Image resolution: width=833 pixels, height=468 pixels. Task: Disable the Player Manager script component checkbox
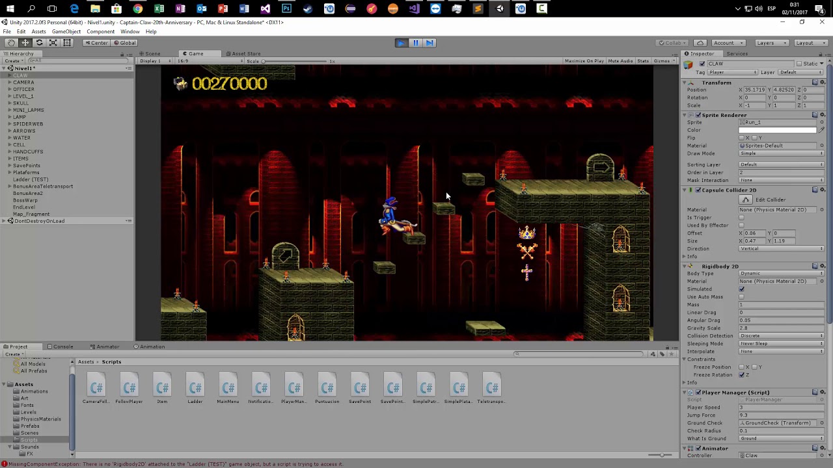click(698, 393)
